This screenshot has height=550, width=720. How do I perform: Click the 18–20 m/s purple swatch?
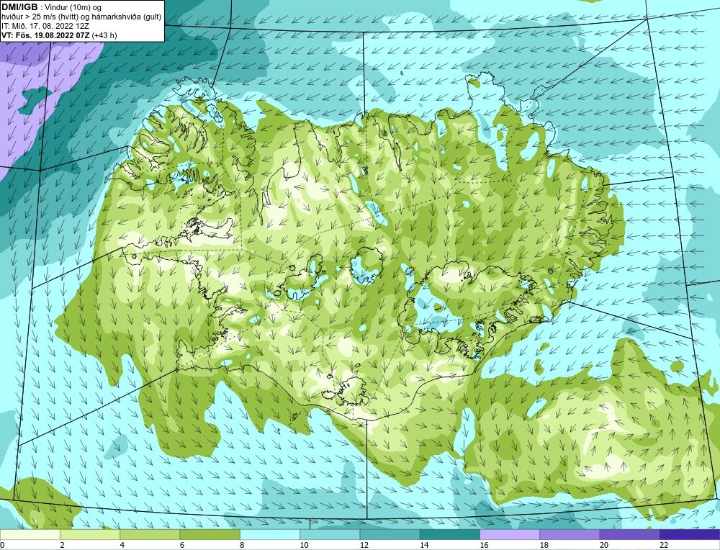point(570,534)
